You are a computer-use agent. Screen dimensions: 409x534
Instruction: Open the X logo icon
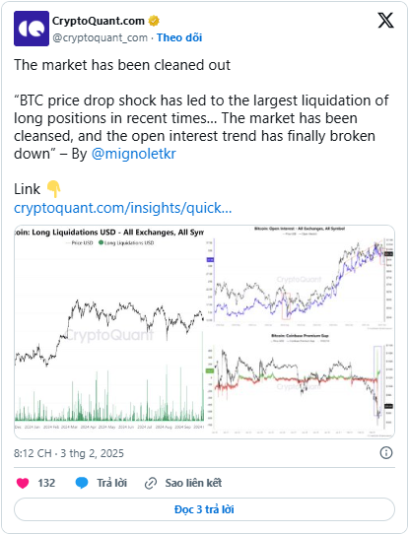386,20
